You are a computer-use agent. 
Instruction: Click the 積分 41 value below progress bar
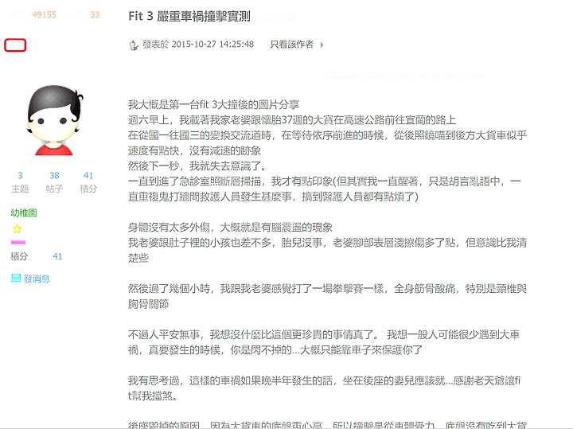pyautogui.click(x=57, y=256)
